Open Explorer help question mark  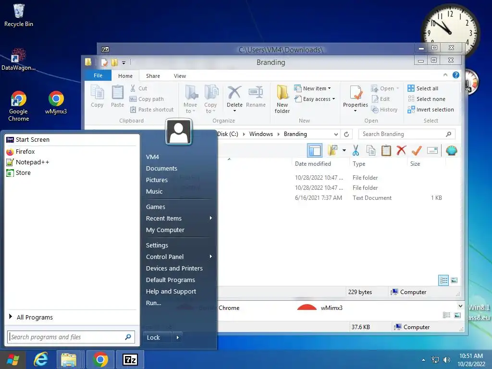[x=456, y=75]
